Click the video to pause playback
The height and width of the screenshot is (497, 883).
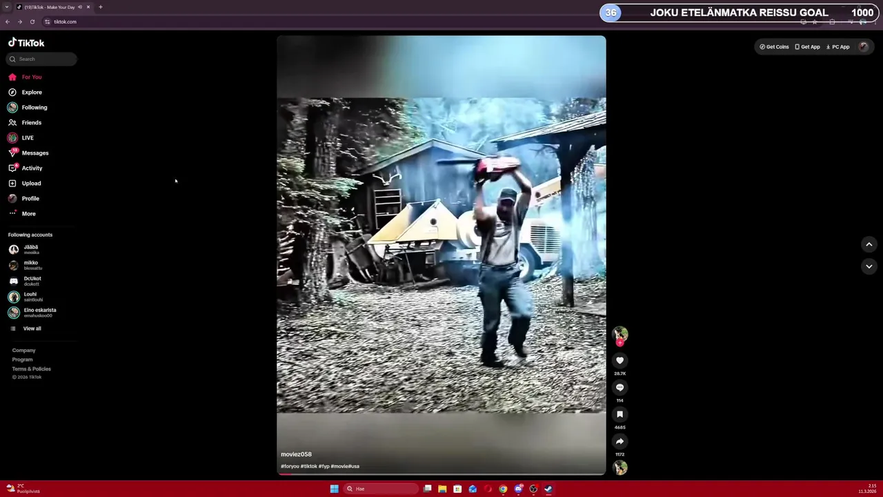pyautogui.click(x=441, y=255)
